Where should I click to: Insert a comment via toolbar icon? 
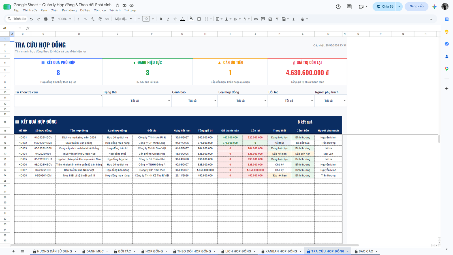(x=263, y=19)
